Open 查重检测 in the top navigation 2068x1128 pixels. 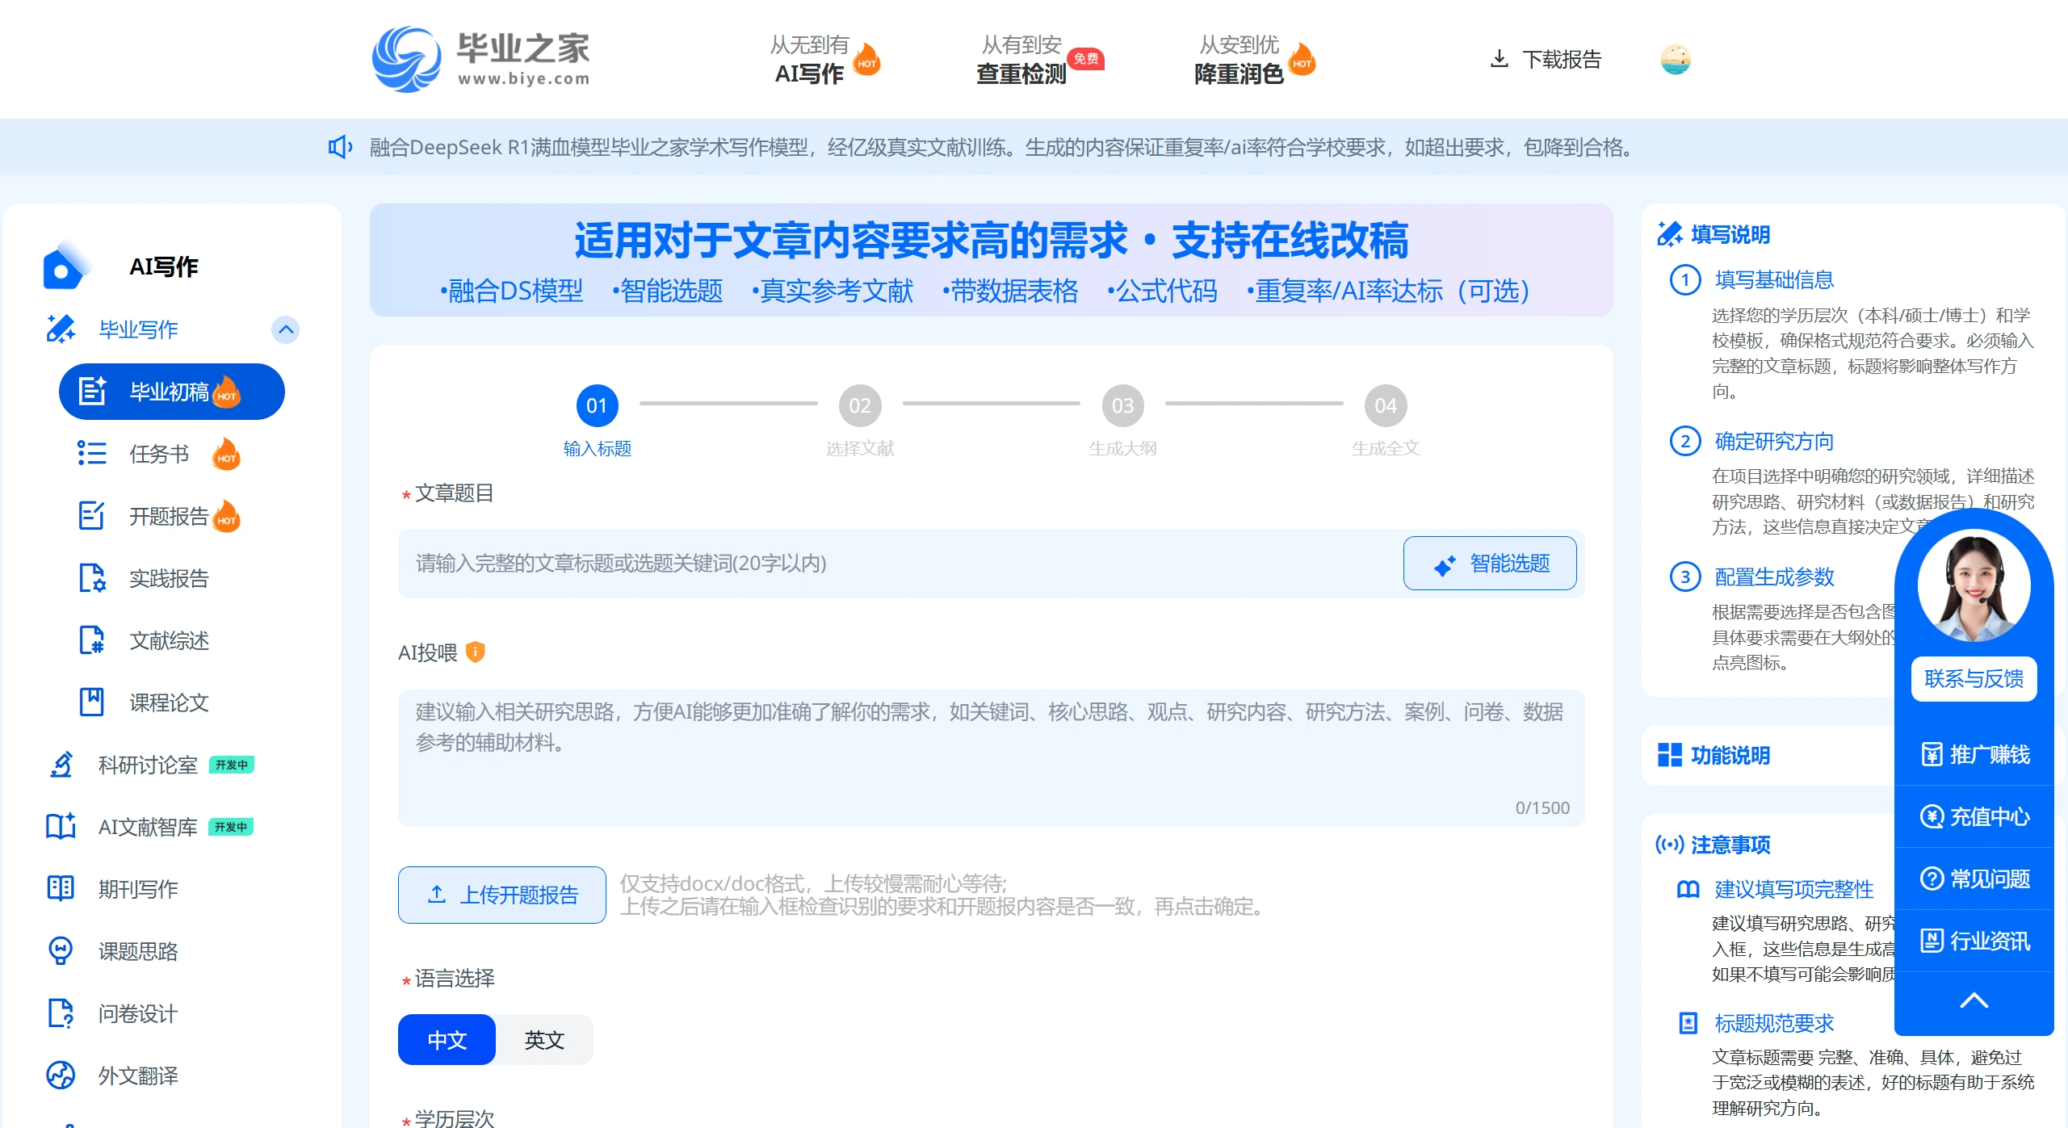[x=1021, y=73]
